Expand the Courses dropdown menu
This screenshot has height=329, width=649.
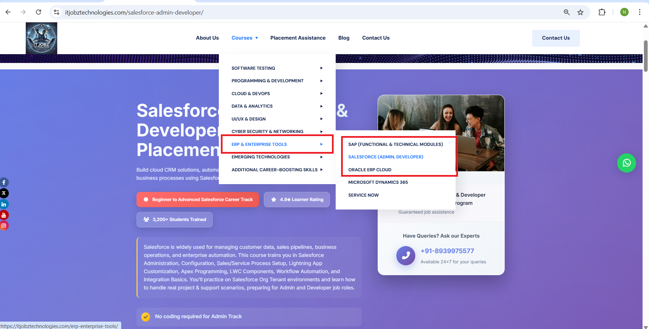click(x=245, y=38)
